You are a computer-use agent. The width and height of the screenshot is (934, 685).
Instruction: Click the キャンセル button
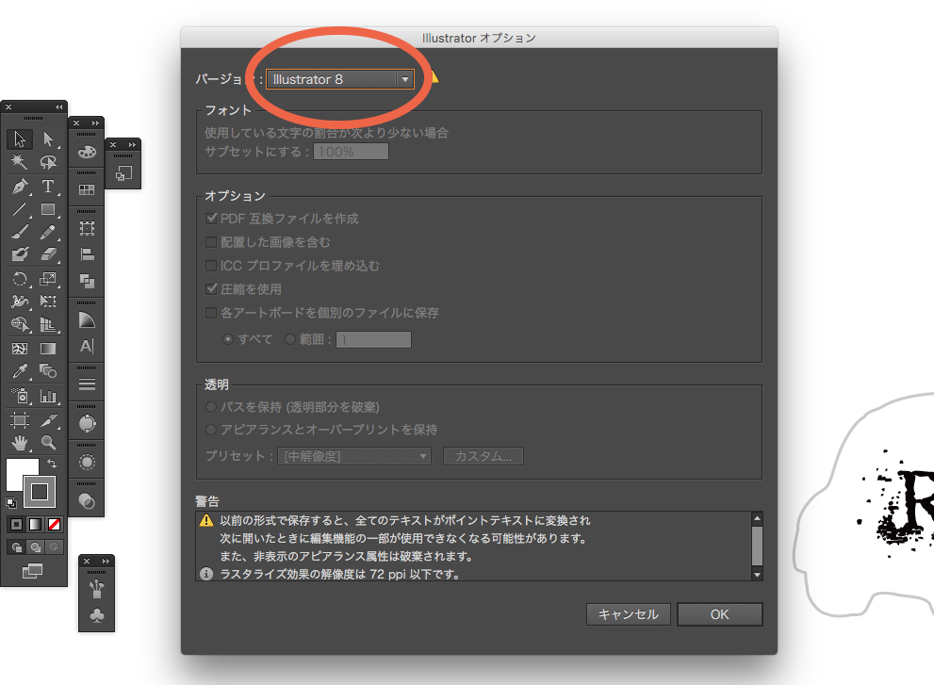click(629, 614)
